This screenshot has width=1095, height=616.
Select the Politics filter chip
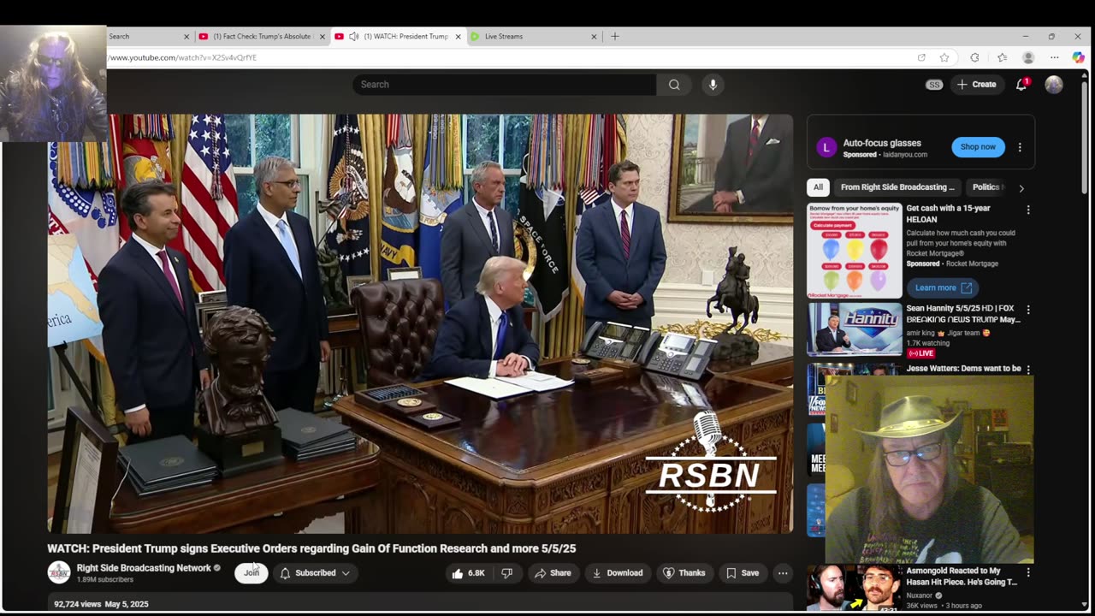[x=986, y=187]
